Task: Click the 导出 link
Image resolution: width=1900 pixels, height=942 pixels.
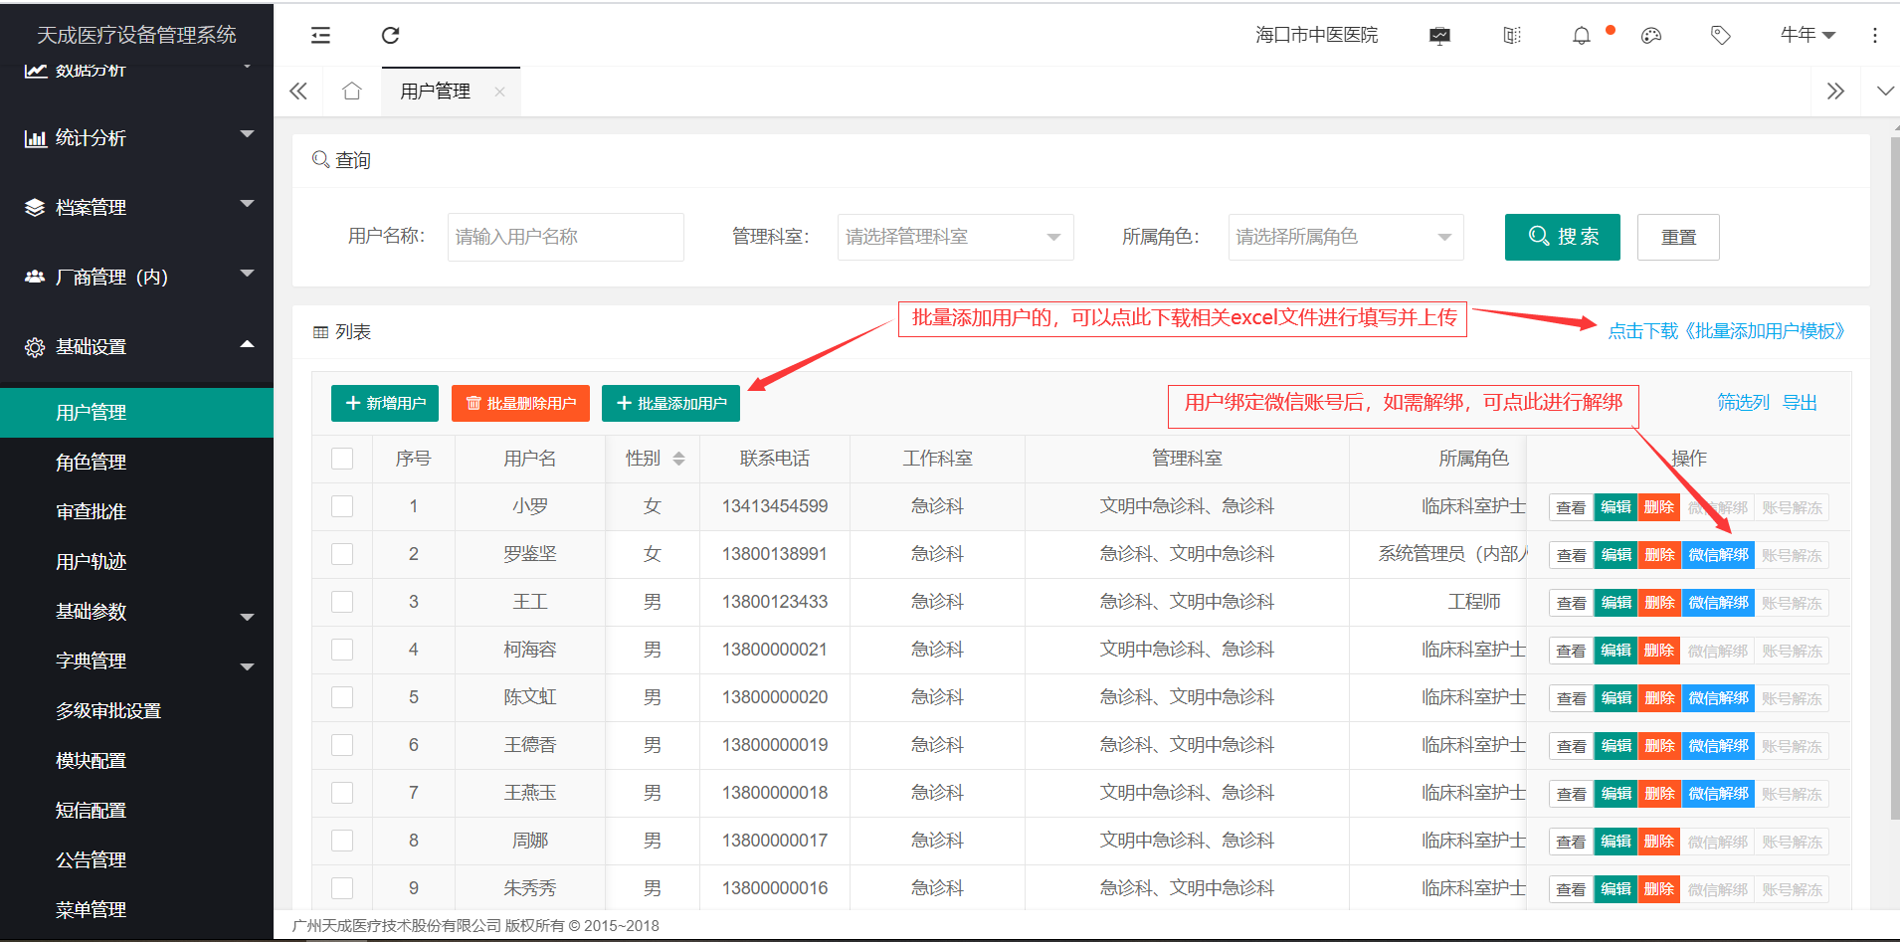Action: (1800, 403)
